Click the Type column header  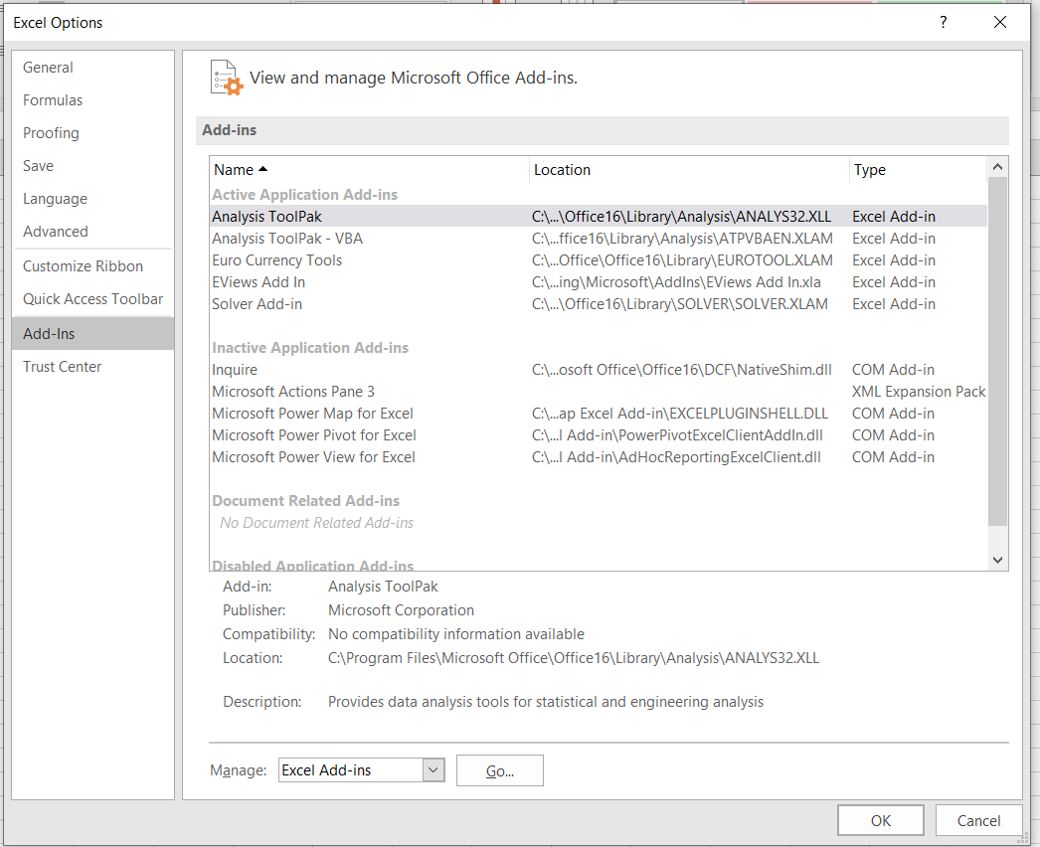pos(869,170)
